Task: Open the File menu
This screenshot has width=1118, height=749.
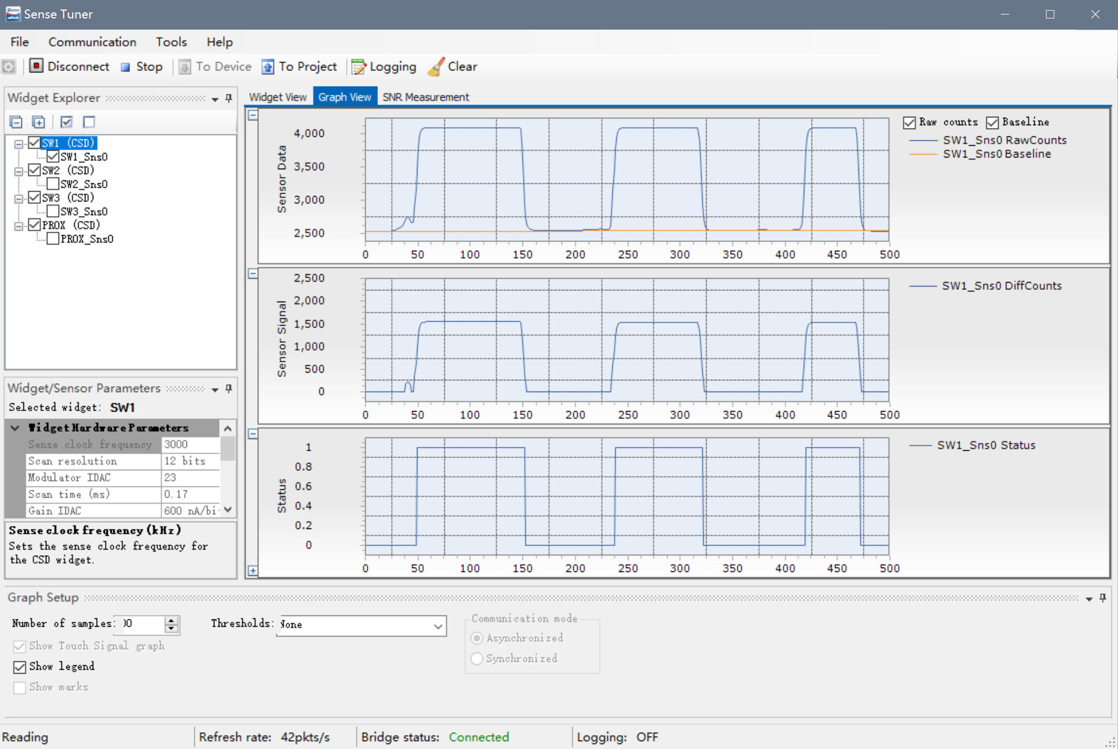Action: [x=20, y=42]
